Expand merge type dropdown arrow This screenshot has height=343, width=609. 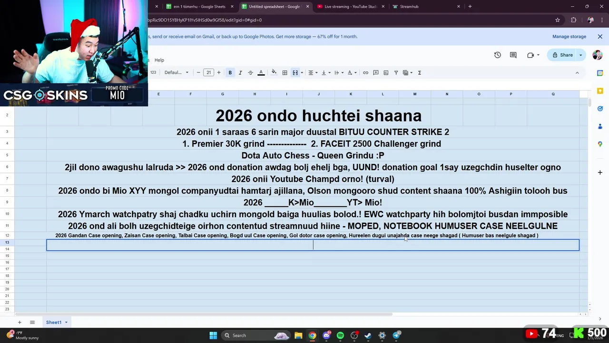tap(302, 73)
